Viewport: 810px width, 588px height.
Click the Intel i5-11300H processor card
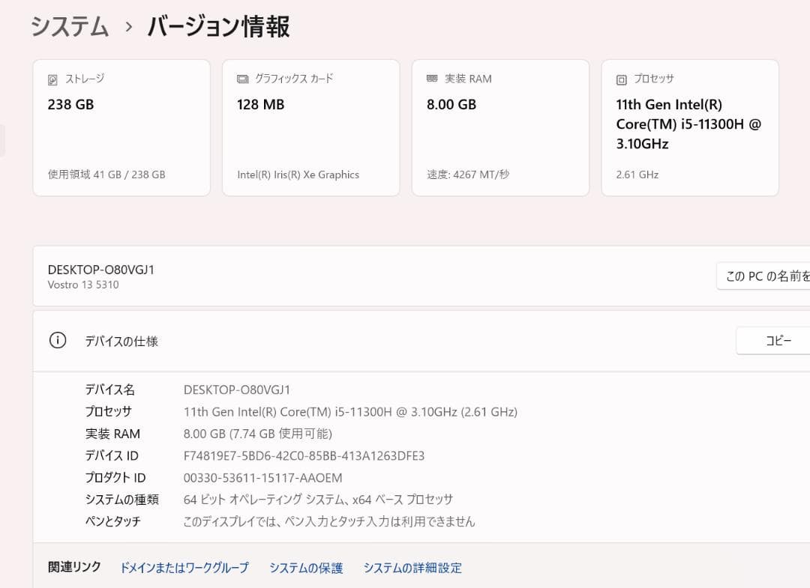[x=688, y=127]
